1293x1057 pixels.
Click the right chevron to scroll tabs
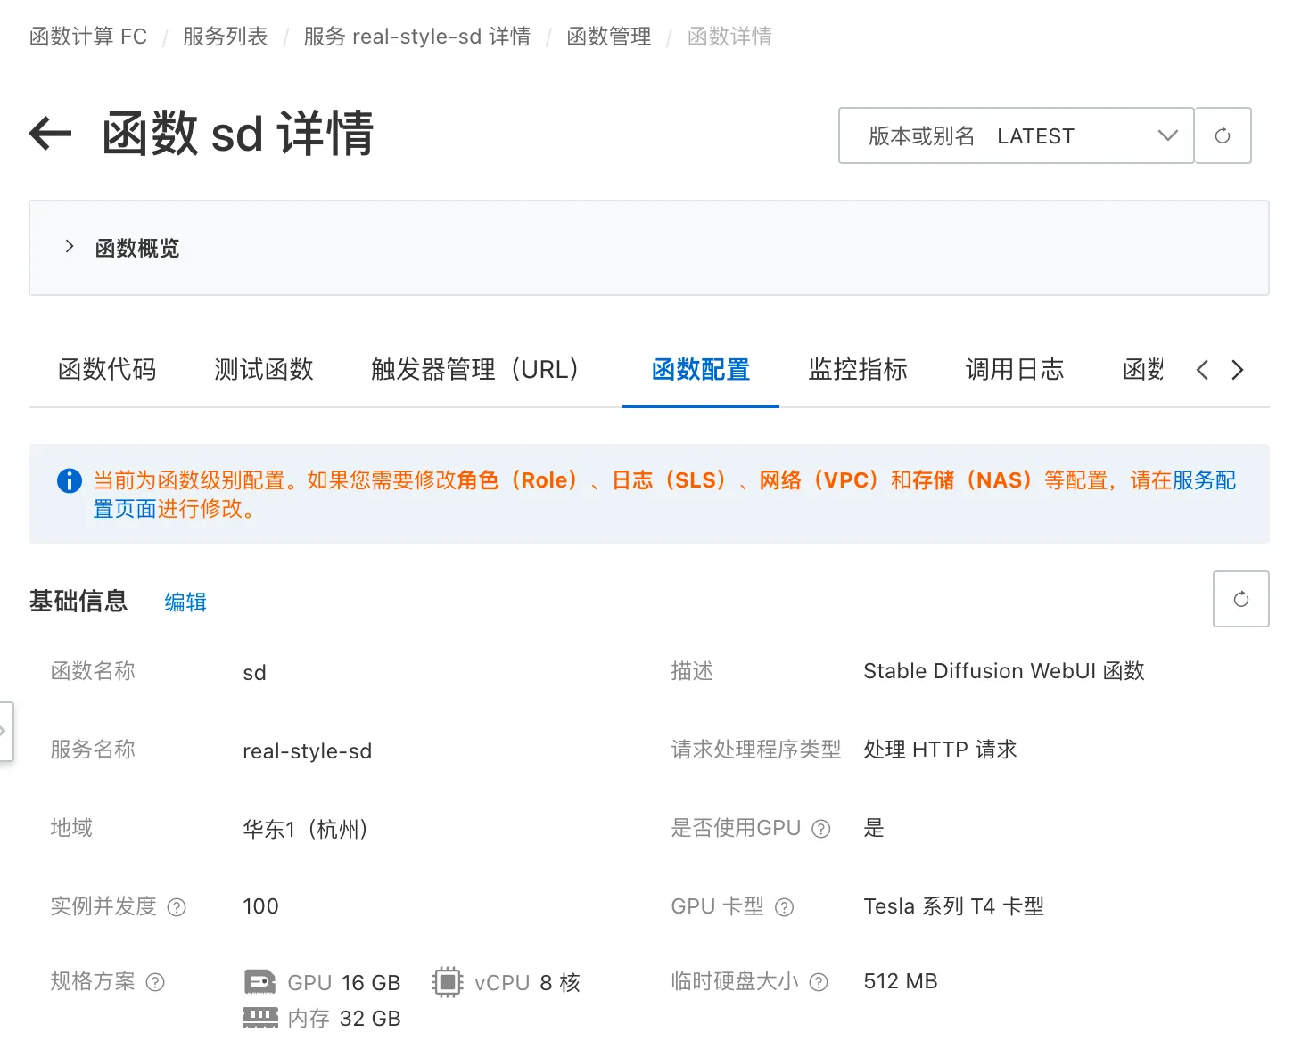point(1238,369)
